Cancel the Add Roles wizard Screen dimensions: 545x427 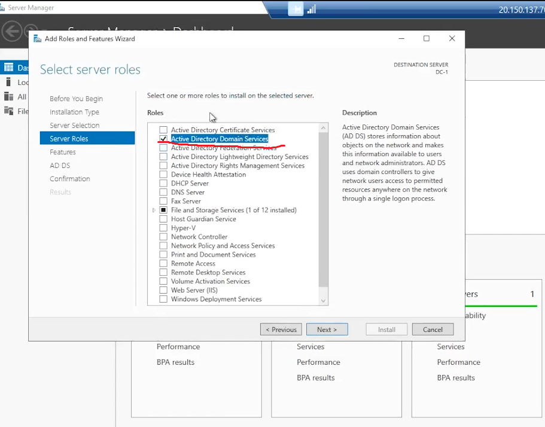tap(433, 330)
